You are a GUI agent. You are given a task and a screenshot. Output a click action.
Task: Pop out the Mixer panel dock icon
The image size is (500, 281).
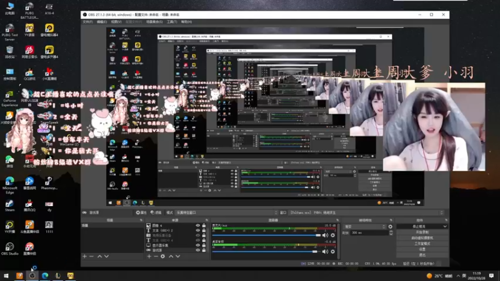[337, 220]
